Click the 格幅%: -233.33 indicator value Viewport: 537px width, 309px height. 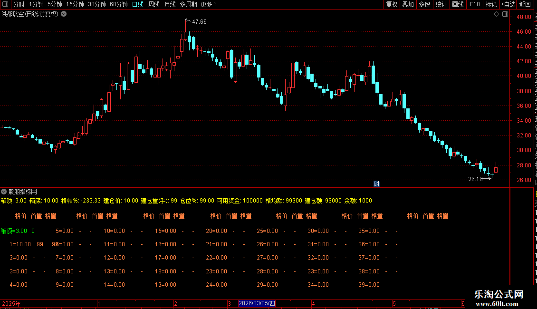[81, 201]
